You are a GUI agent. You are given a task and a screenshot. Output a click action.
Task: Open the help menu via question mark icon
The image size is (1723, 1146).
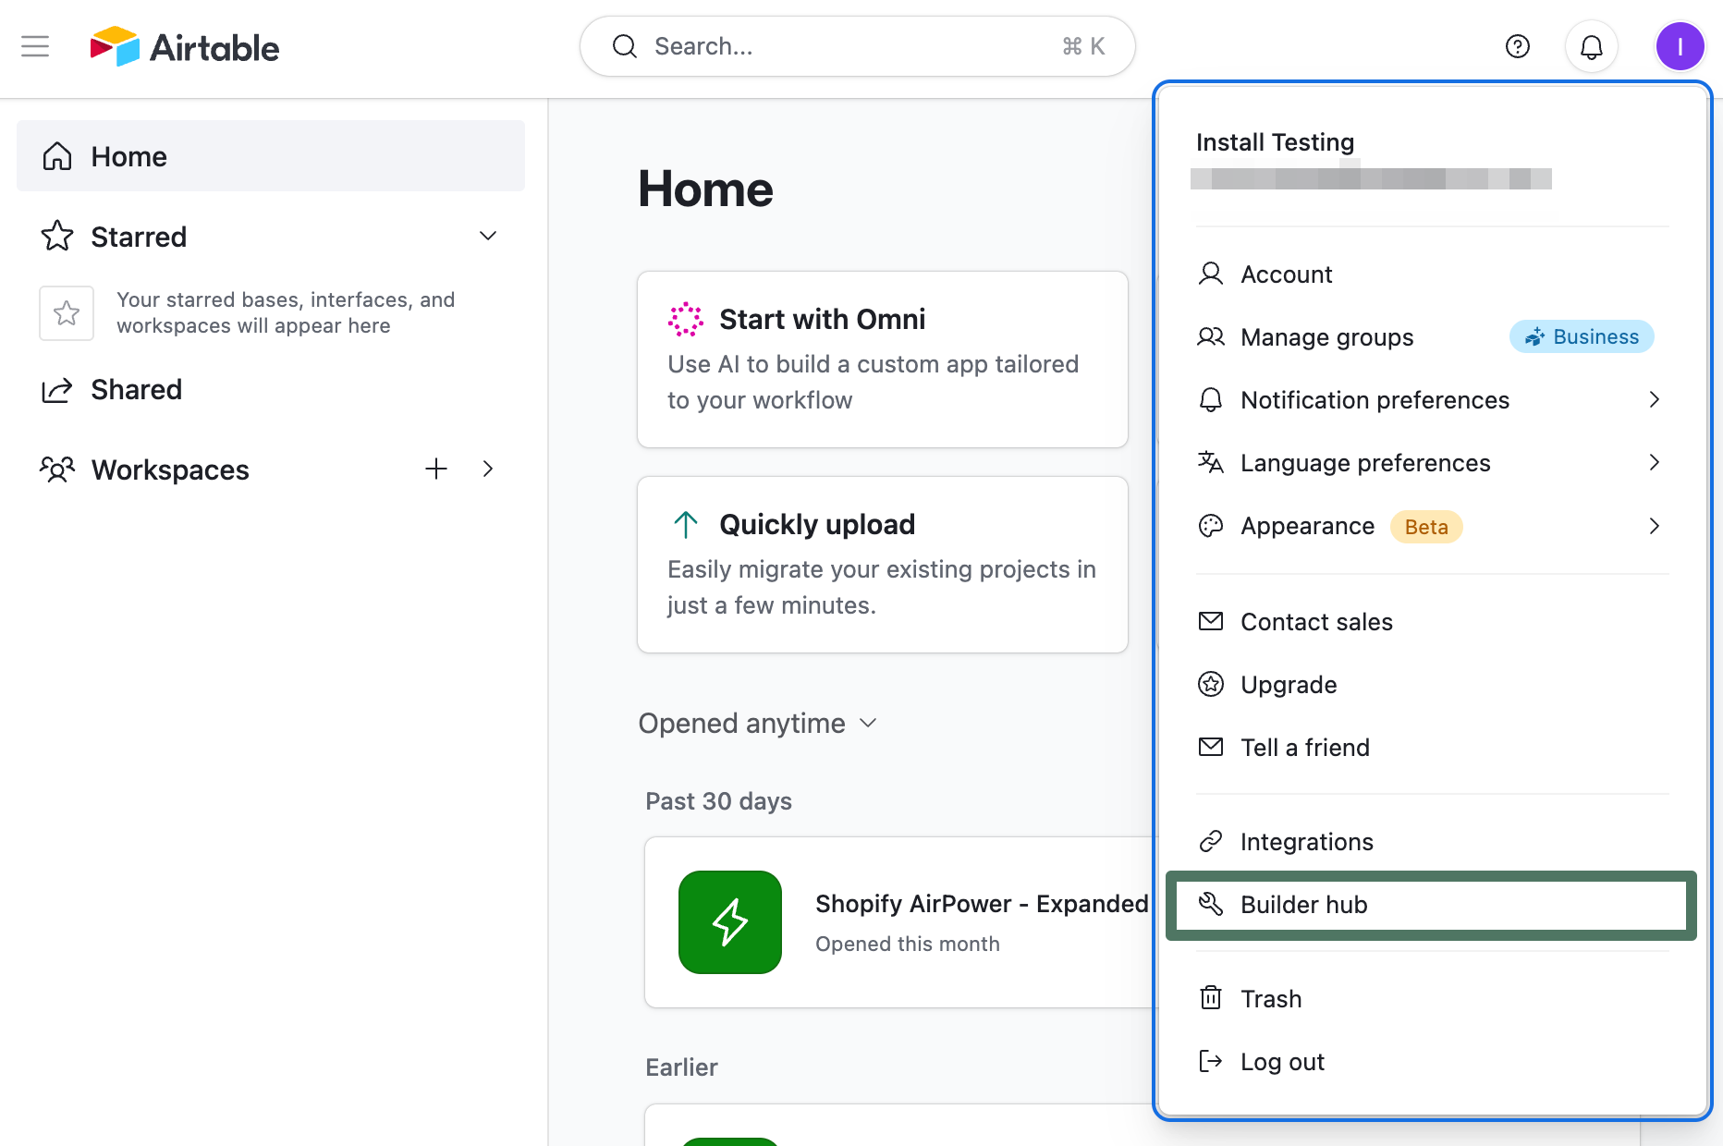tap(1517, 46)
